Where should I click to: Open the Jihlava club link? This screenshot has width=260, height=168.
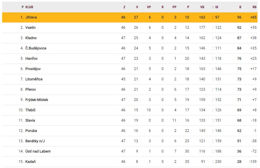[x=31, y=17]
